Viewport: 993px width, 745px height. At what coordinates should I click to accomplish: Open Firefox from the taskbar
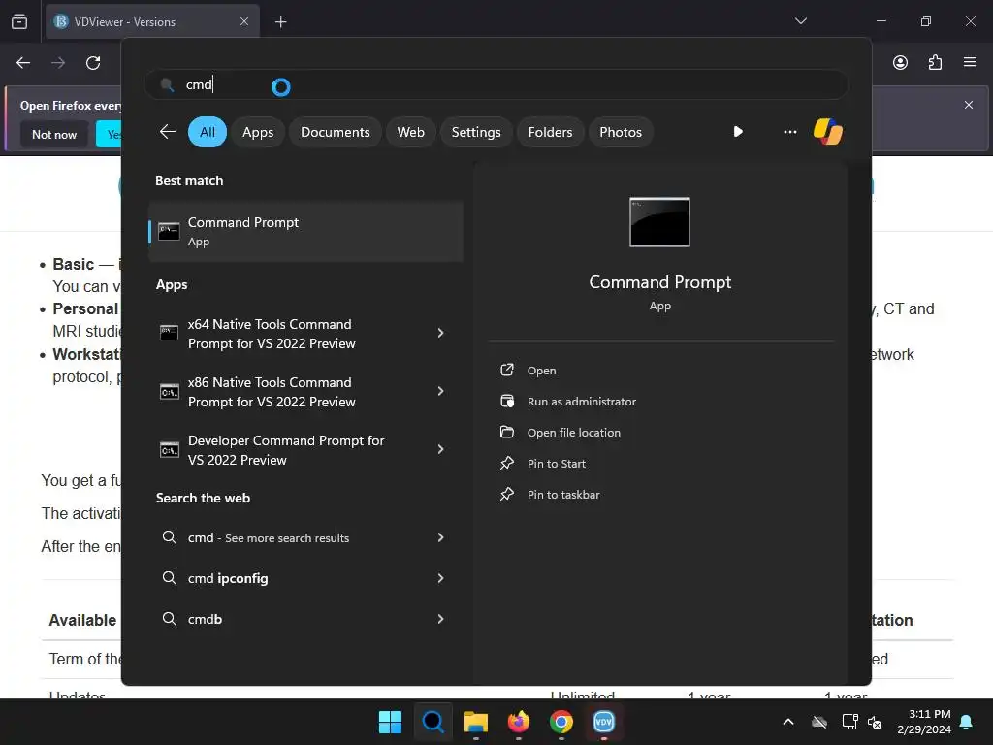pyautogui.click(x=518, y=722)
